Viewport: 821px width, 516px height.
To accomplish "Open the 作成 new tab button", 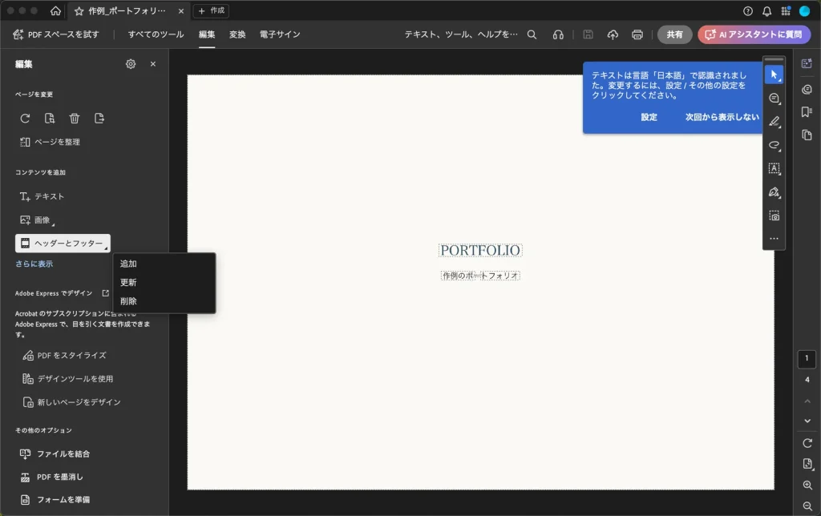I will pos(212,11).
